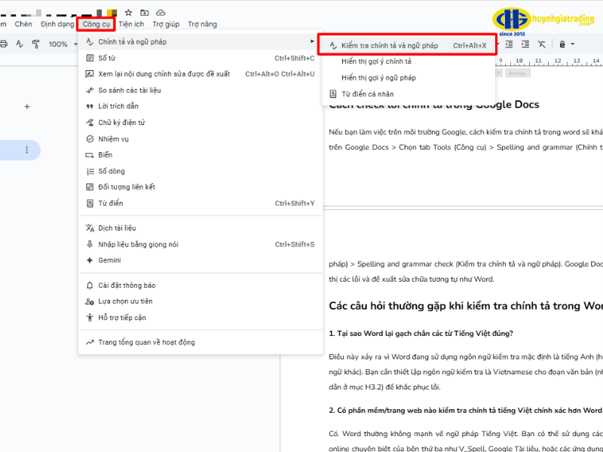This screenshot has width=603, height=452.
Task: Click the Decrease indent icon
Action: (510, 44)
